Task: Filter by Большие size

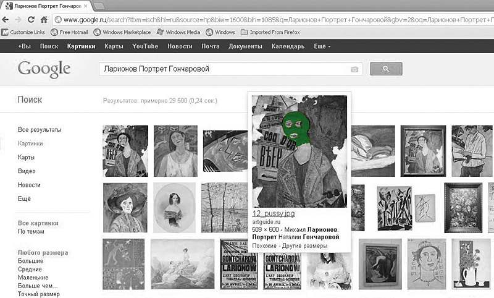Action: click(x=30, y=261)
